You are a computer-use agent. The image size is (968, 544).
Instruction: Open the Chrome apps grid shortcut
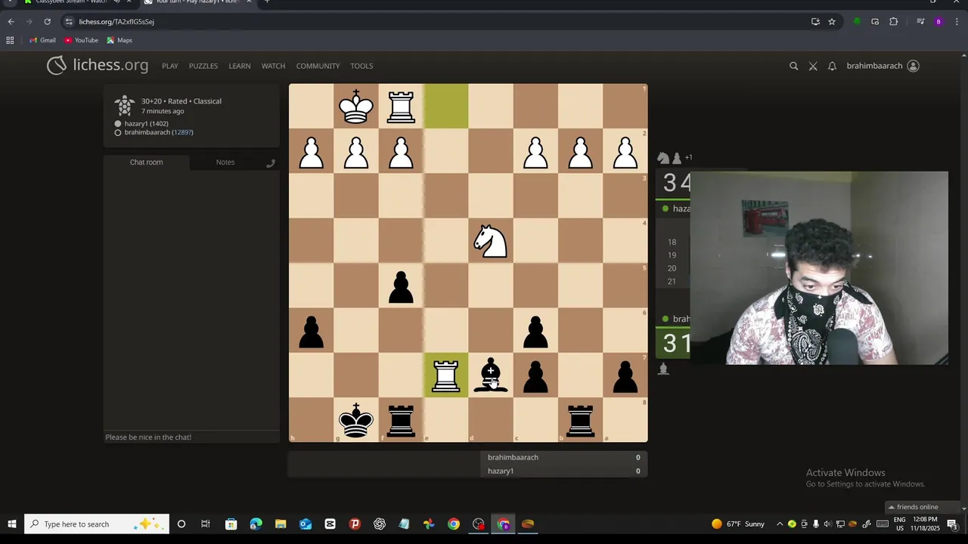tap(10, 40)
